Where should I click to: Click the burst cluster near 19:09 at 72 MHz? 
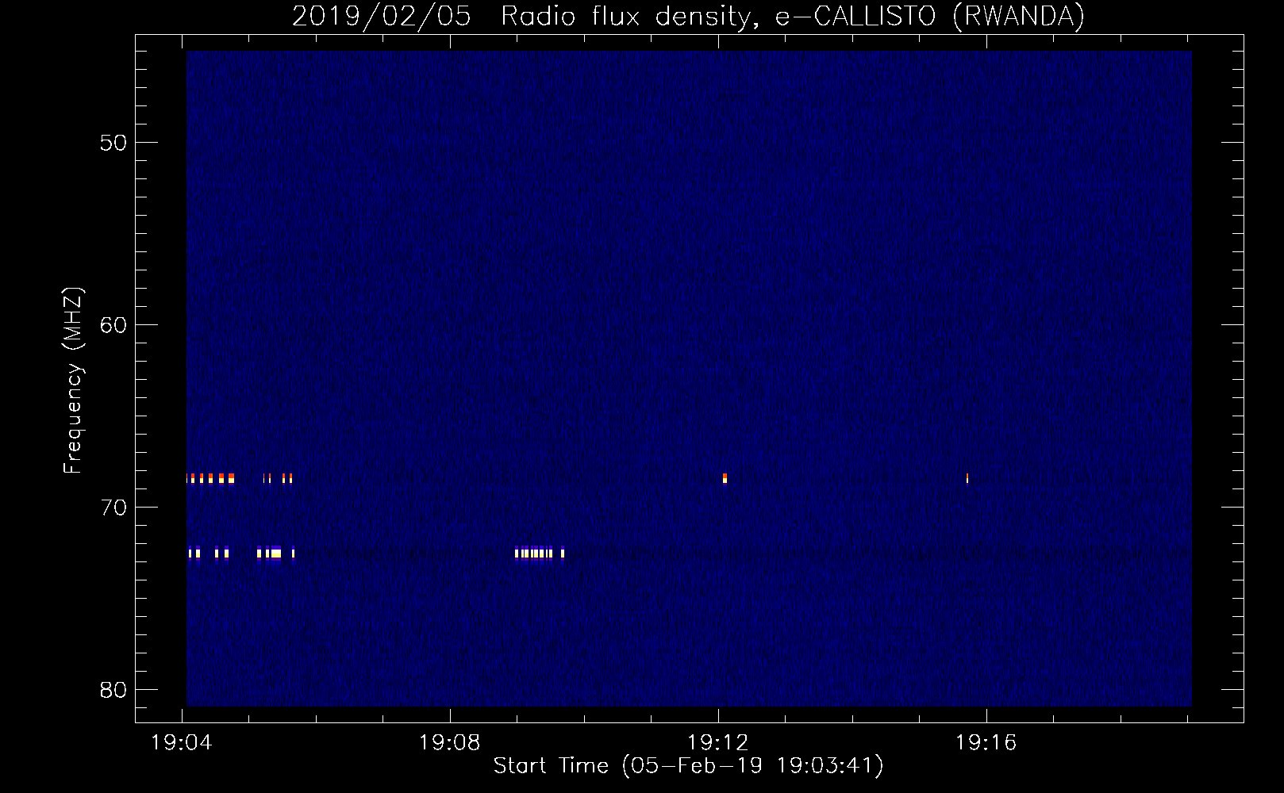(540, 553)
